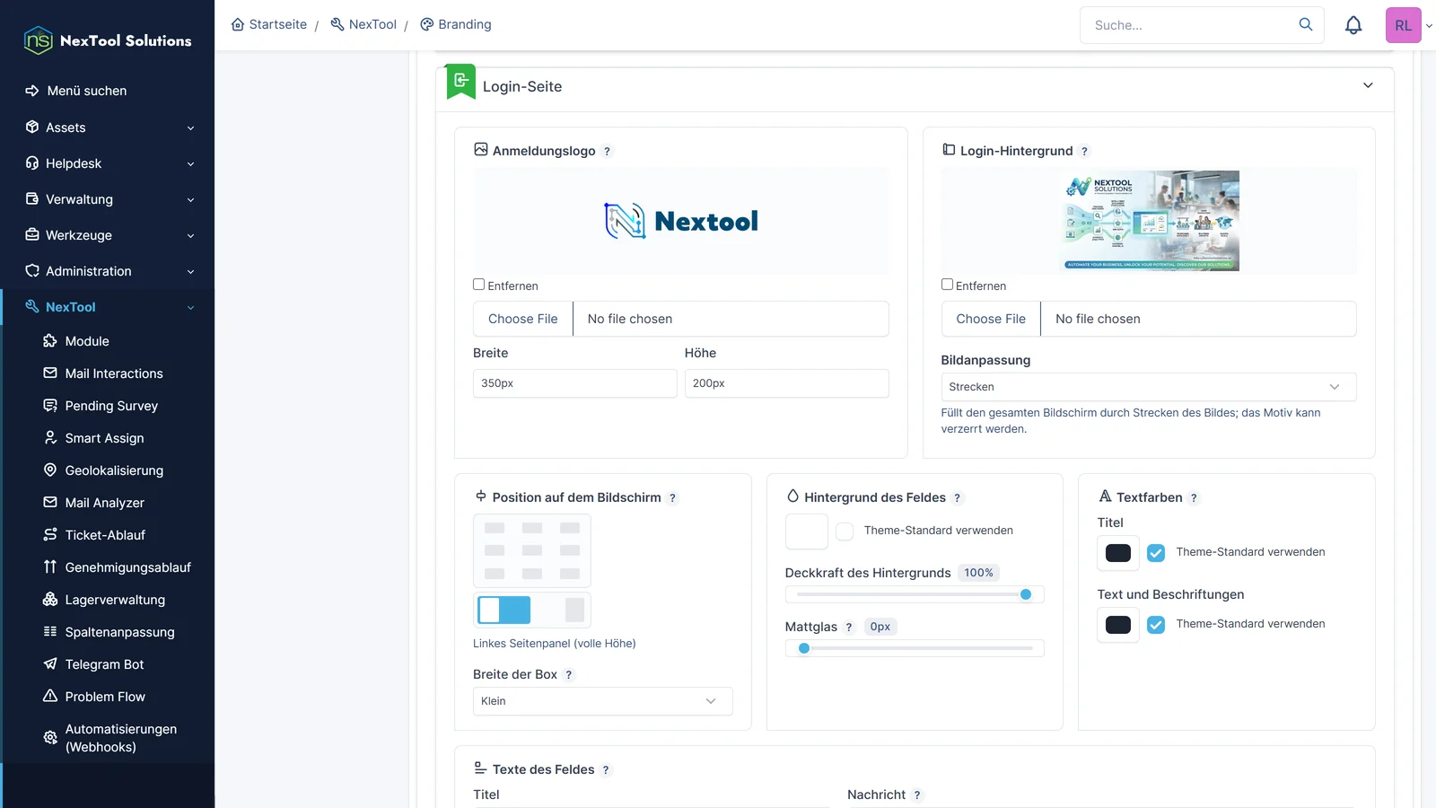Click help icon beside Mattglas
Image resolution: width=1436 pixels, height=808 pixels.
[x=848, y=628]
